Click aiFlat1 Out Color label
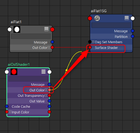Screen dimensions: 140x133 (40, 48)
